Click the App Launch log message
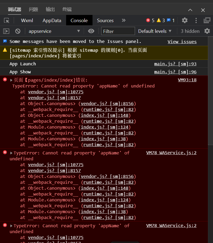The height and width of the screenshot is (243, 213). [x=23, y=64]
